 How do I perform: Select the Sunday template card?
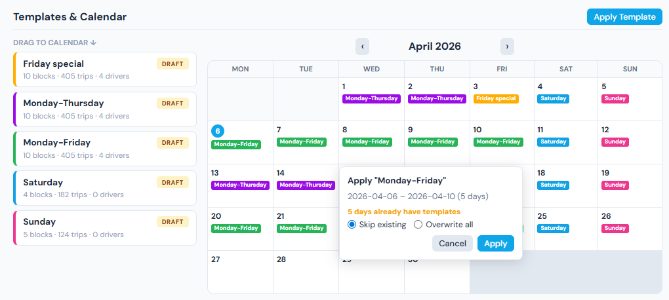[105, 227]
